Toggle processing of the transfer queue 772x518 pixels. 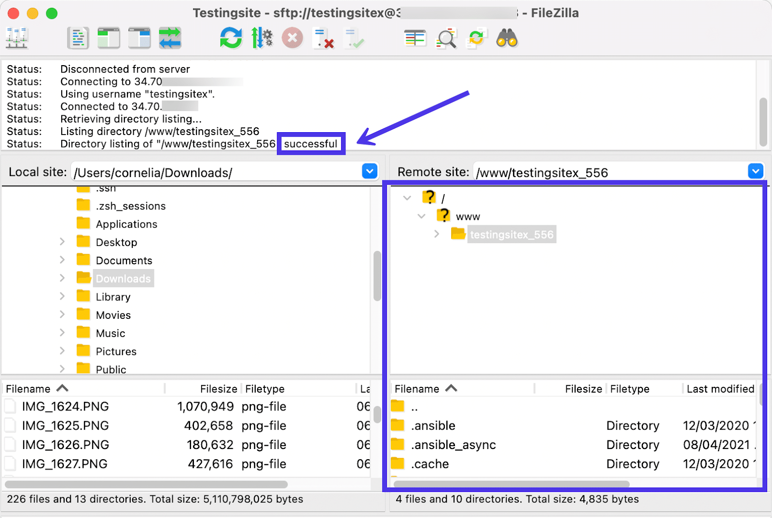coord(262,38)
